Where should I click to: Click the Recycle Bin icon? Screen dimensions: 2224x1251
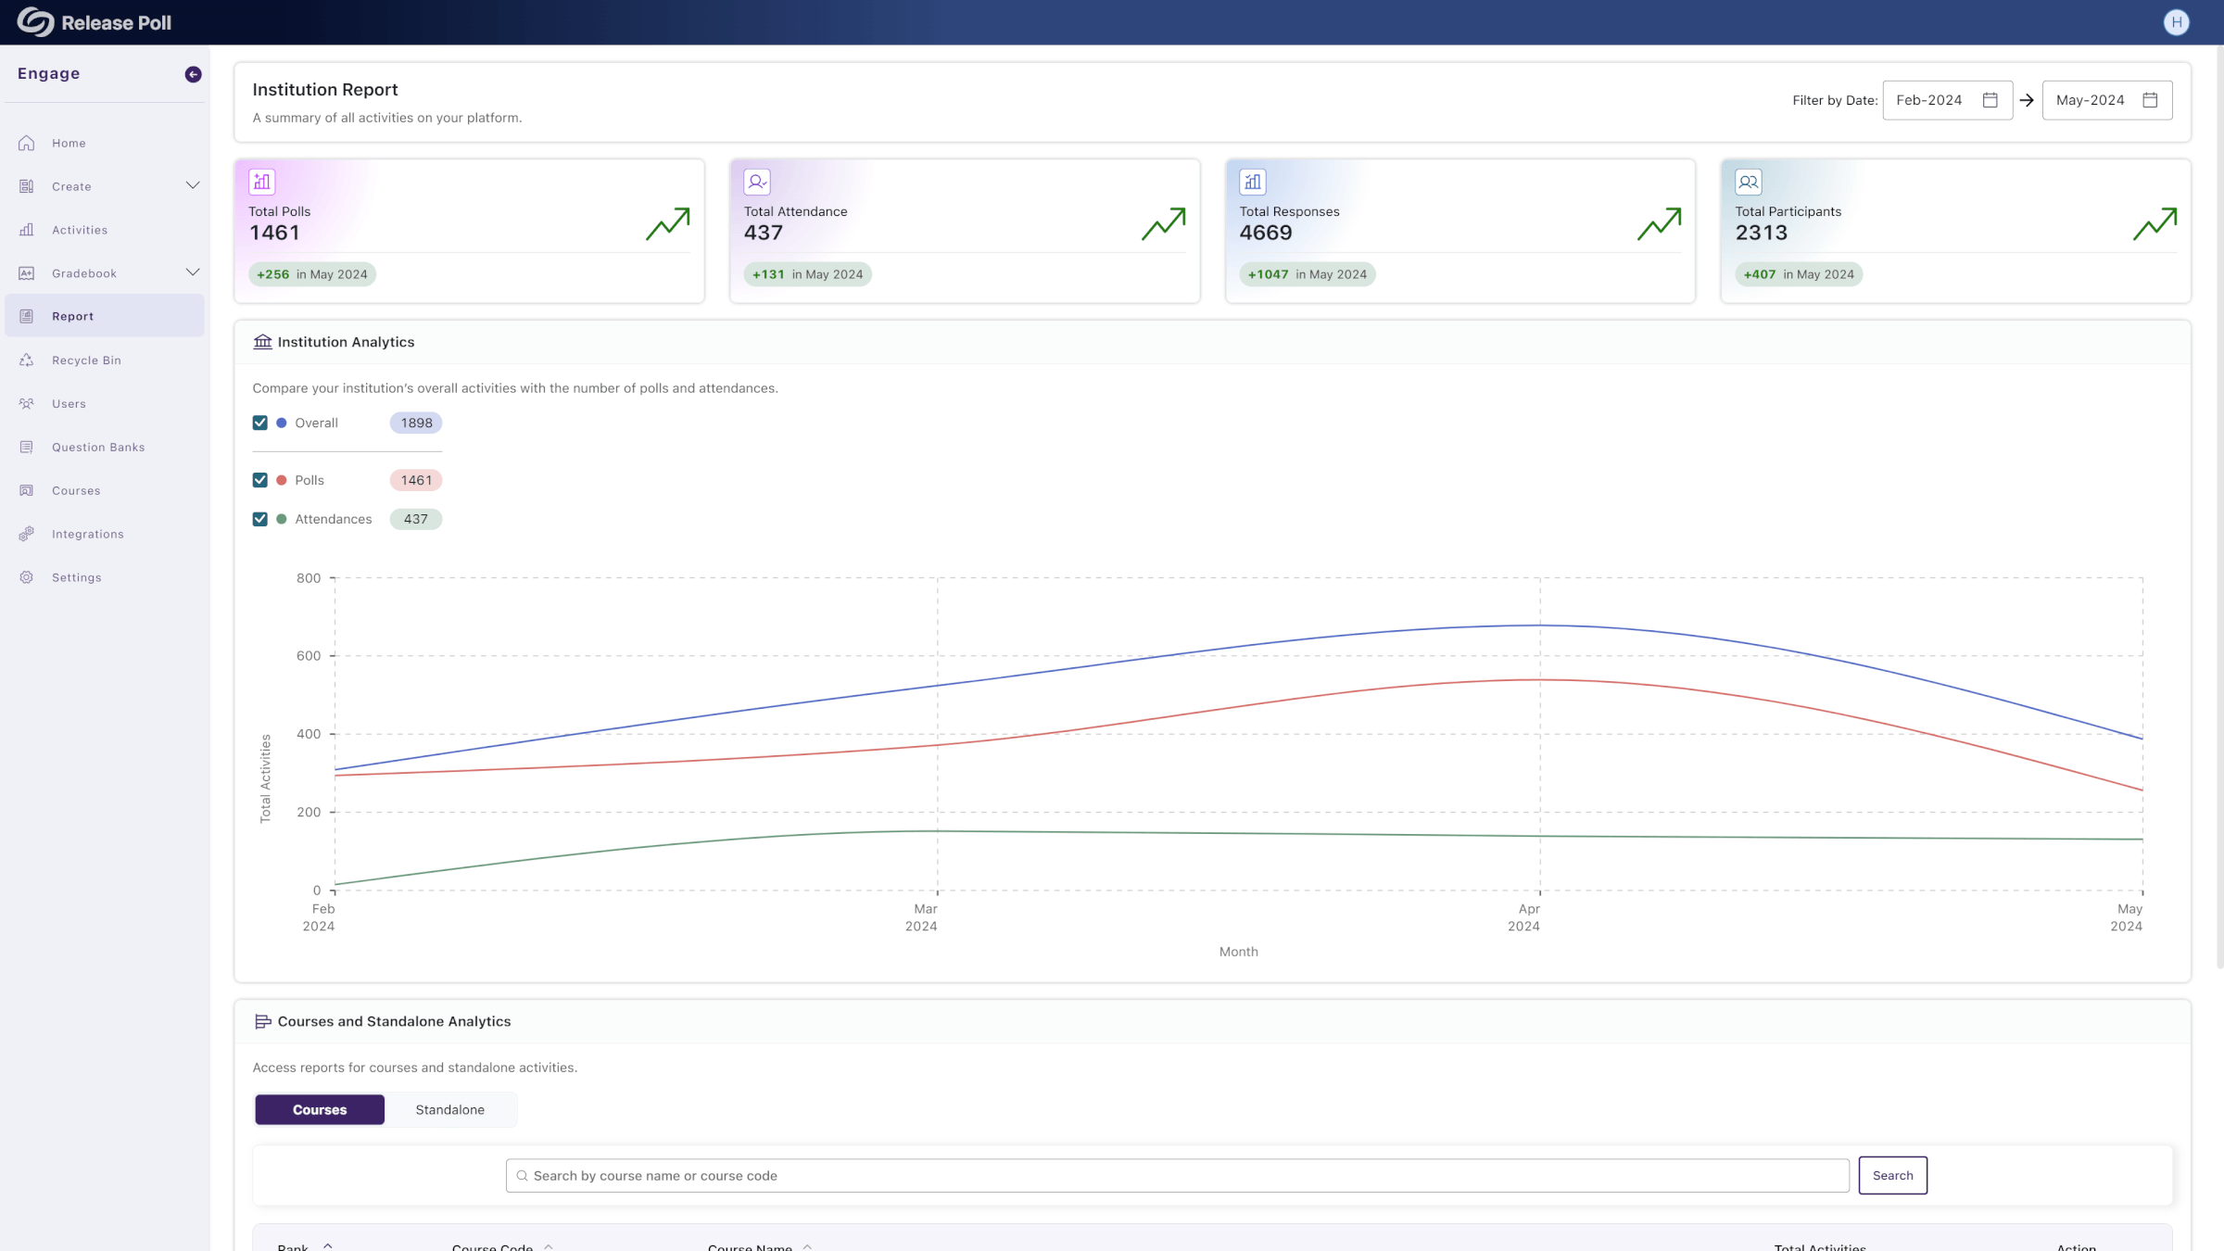(27, 360)
